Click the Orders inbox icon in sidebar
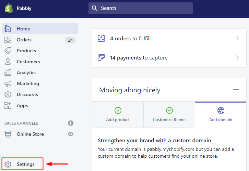The image size is (249, 171). (x=8, y=40)
